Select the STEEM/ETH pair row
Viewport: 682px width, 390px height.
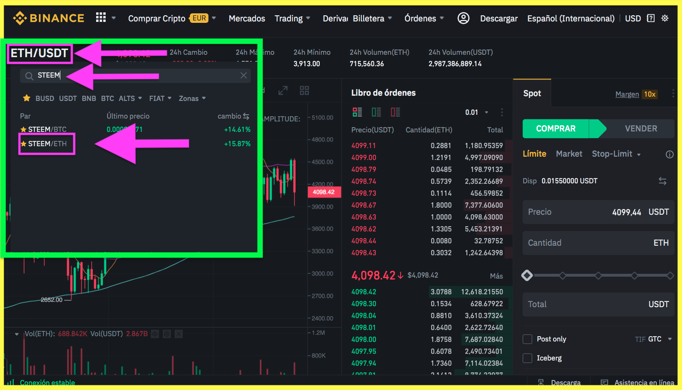(x=135, y=144)
